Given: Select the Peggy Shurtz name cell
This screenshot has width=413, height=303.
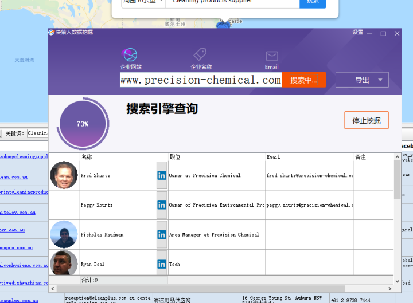Looking at the screenshot, I should (118, 205).
